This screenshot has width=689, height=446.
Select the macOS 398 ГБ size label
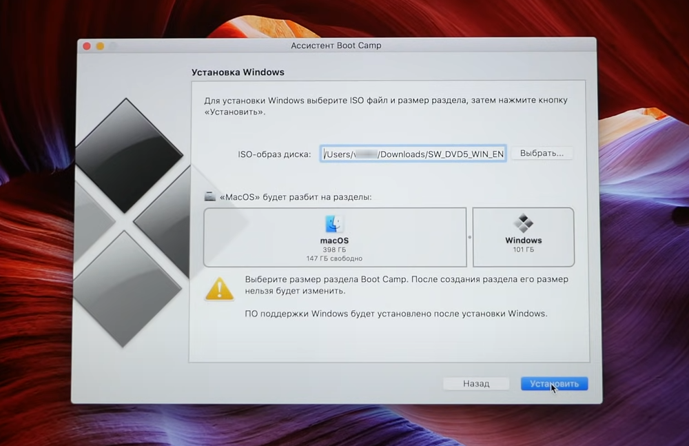pyautogui.click(x=334, y=250)
